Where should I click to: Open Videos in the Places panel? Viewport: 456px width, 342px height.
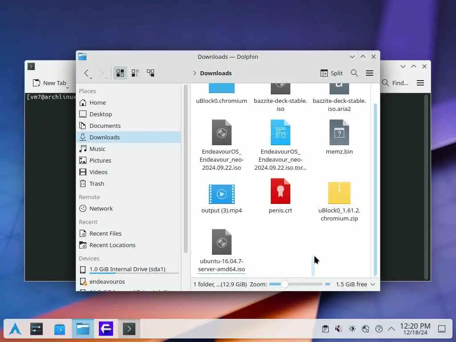click(x=128, y=172)
